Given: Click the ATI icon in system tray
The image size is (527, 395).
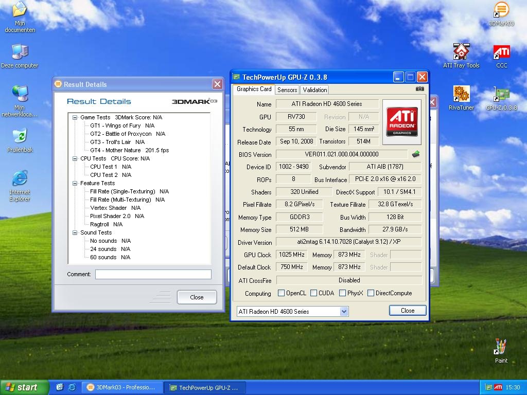Looking at the screenshot, I should [498, 387].
